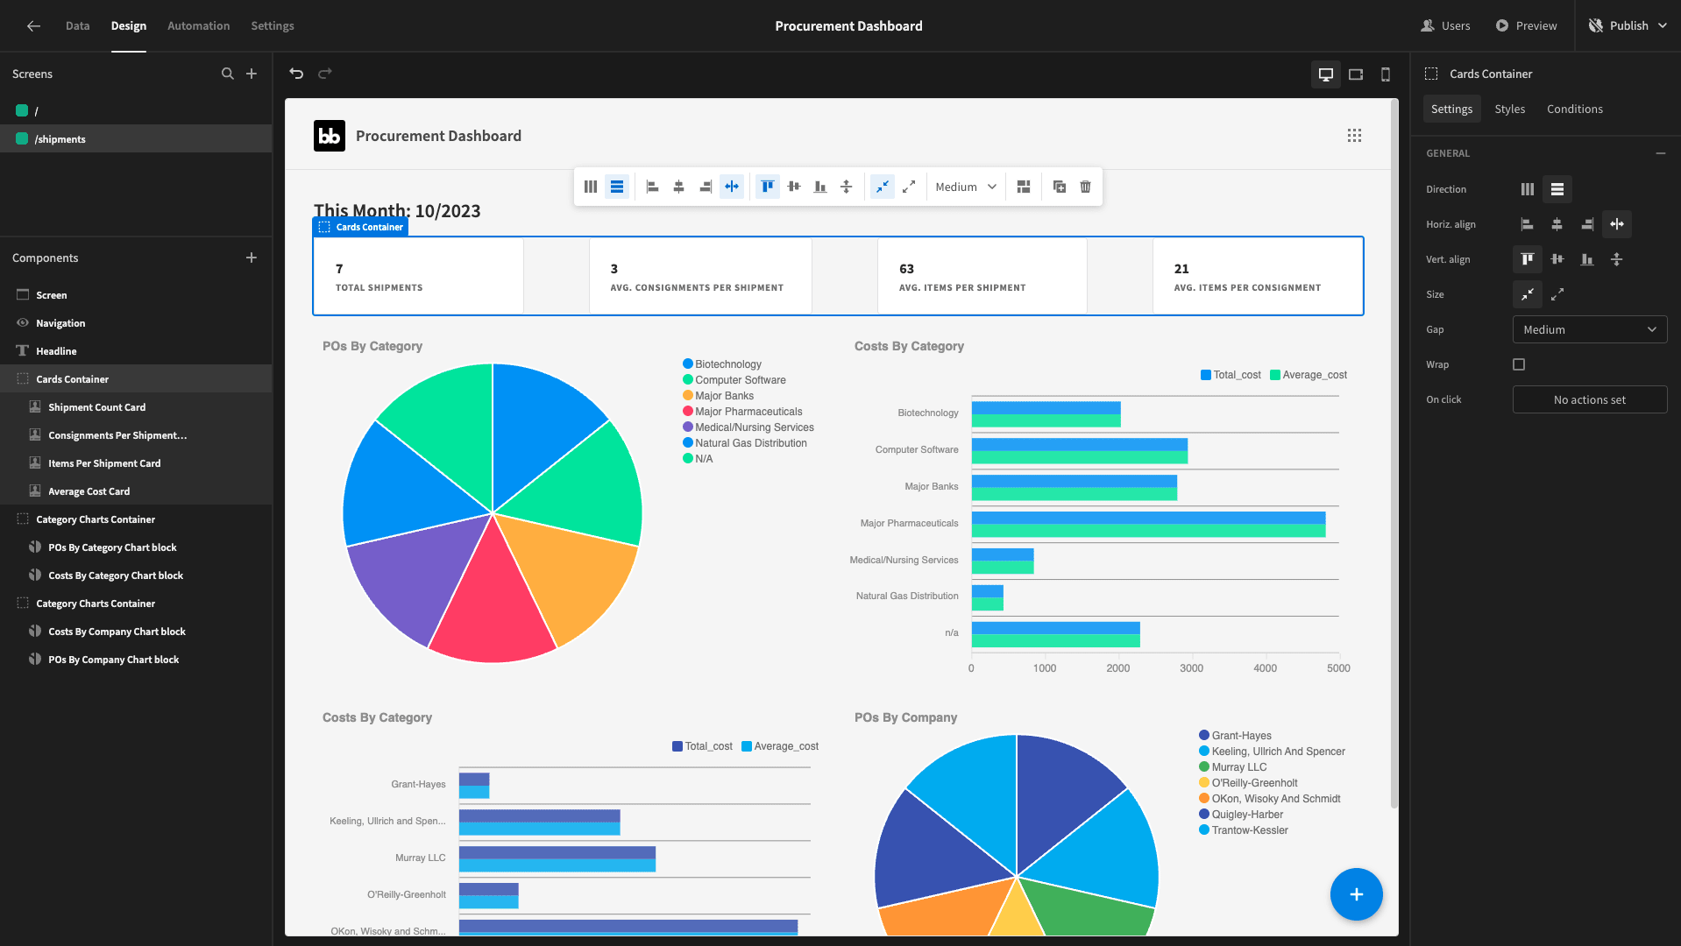
Task: Search screens with magnifier icon
Action: pos(228,74)
